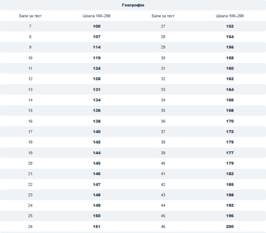Select scale value 179 cell
The height and width of the screenshot is (233, 266).
pyautogui.click(x=230, y=163)
